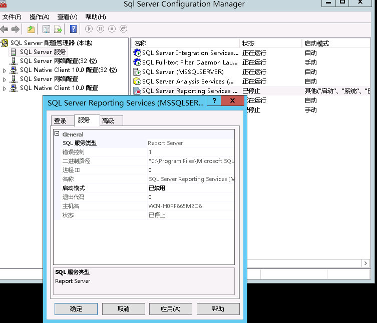
Task: Sort by the 名称 column header
Action: [x=185, y=43]
